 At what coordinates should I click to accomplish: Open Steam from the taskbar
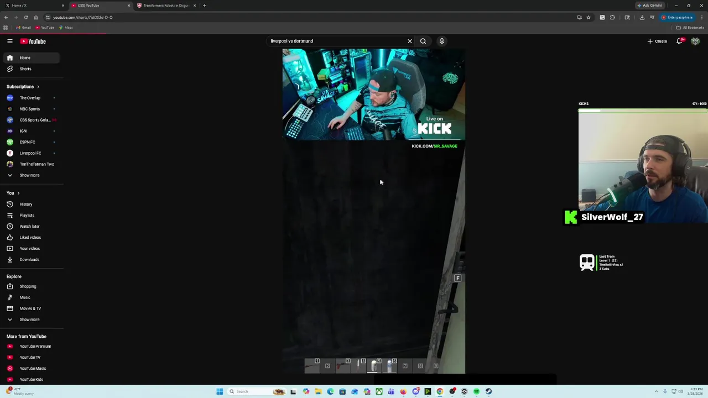pos(488,391)
